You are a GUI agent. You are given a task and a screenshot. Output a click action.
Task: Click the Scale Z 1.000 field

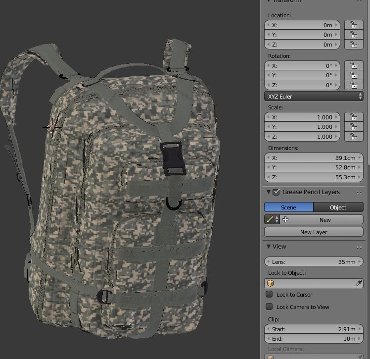click(302, 137)
